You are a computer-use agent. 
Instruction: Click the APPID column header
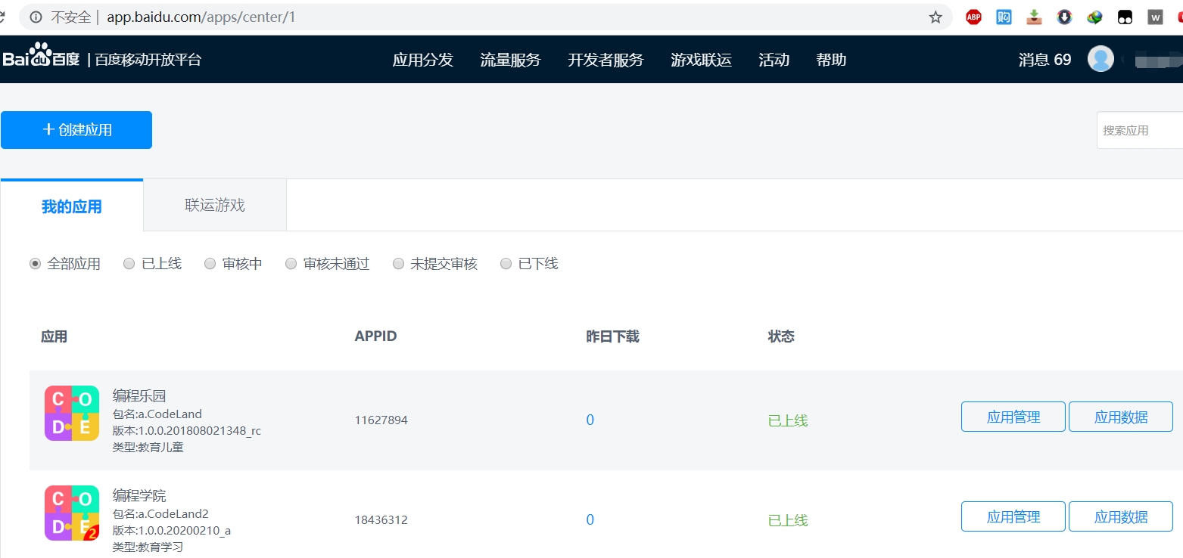click(375, 336)
